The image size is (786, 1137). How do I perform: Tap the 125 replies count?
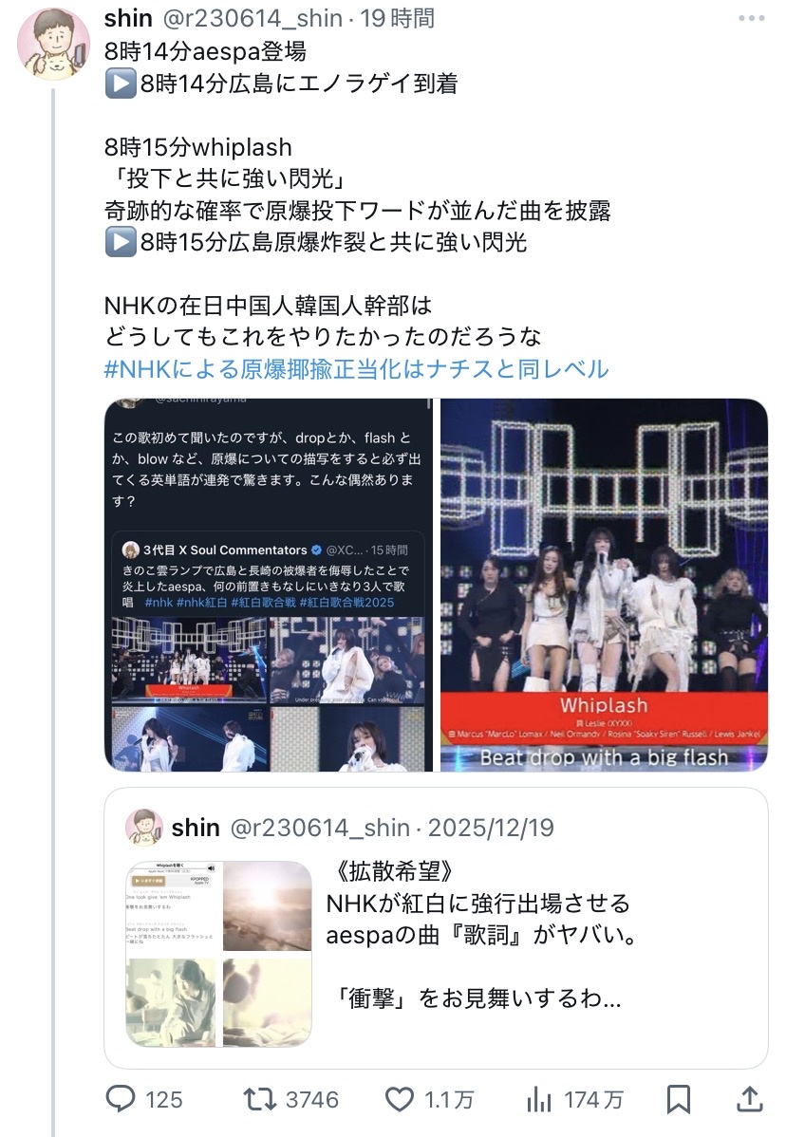(164, 1099)
